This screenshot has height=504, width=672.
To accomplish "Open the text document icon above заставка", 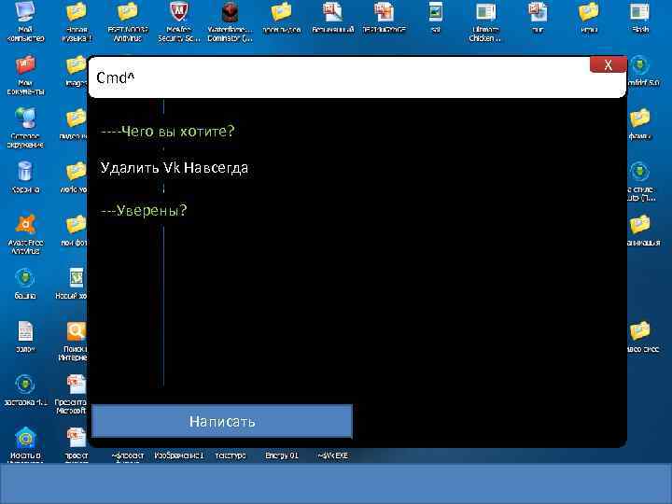I will (25, 337).
